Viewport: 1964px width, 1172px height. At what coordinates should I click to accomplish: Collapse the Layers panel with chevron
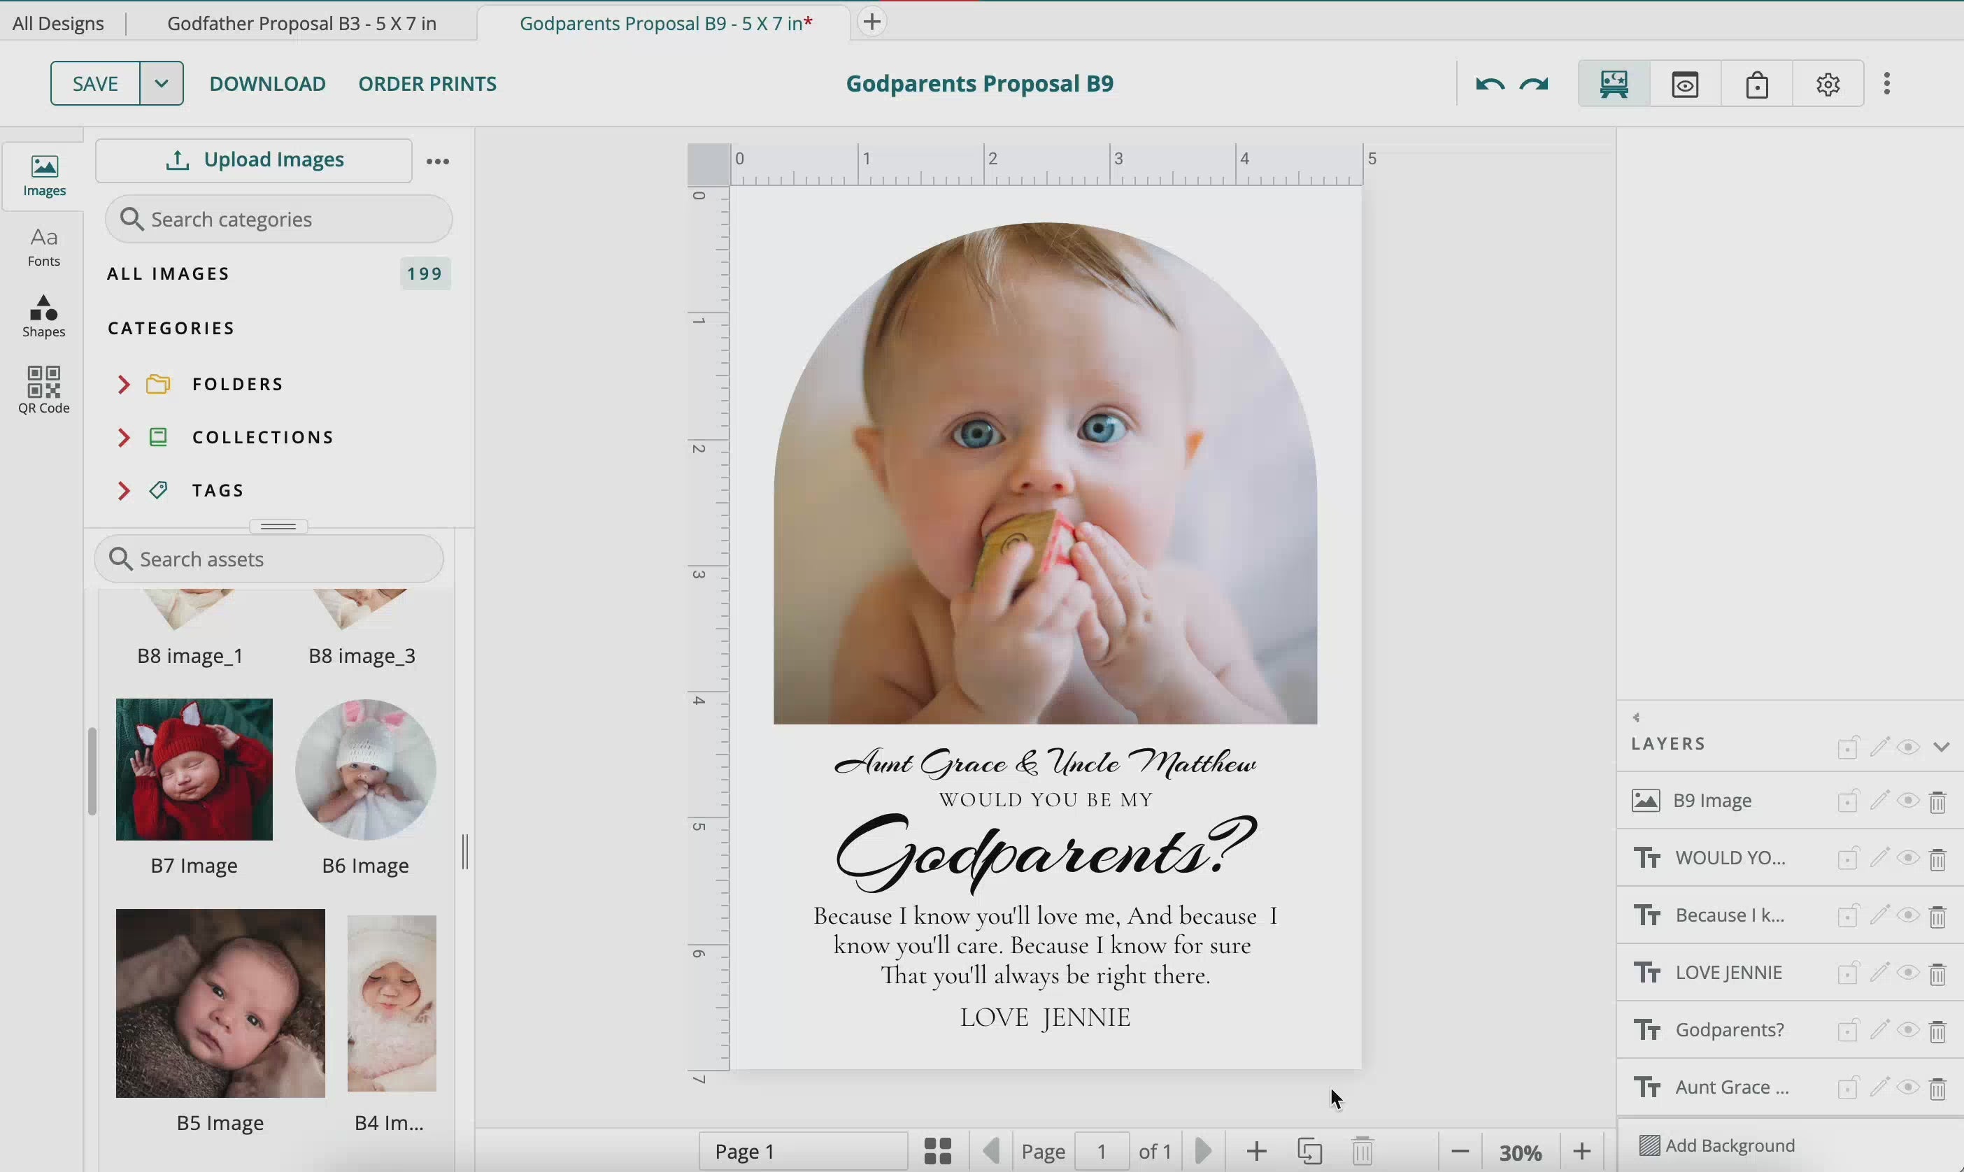coord(1942,746)
